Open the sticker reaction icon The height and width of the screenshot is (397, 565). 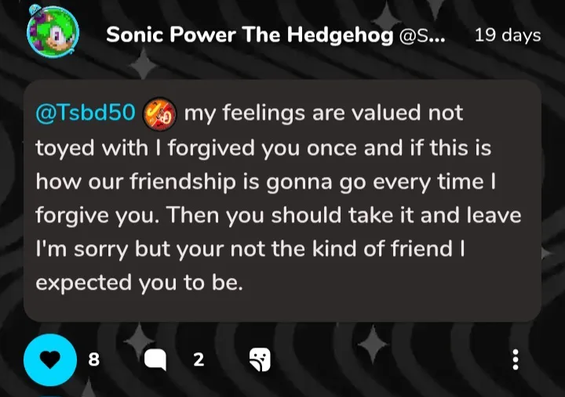click(260, 359)
